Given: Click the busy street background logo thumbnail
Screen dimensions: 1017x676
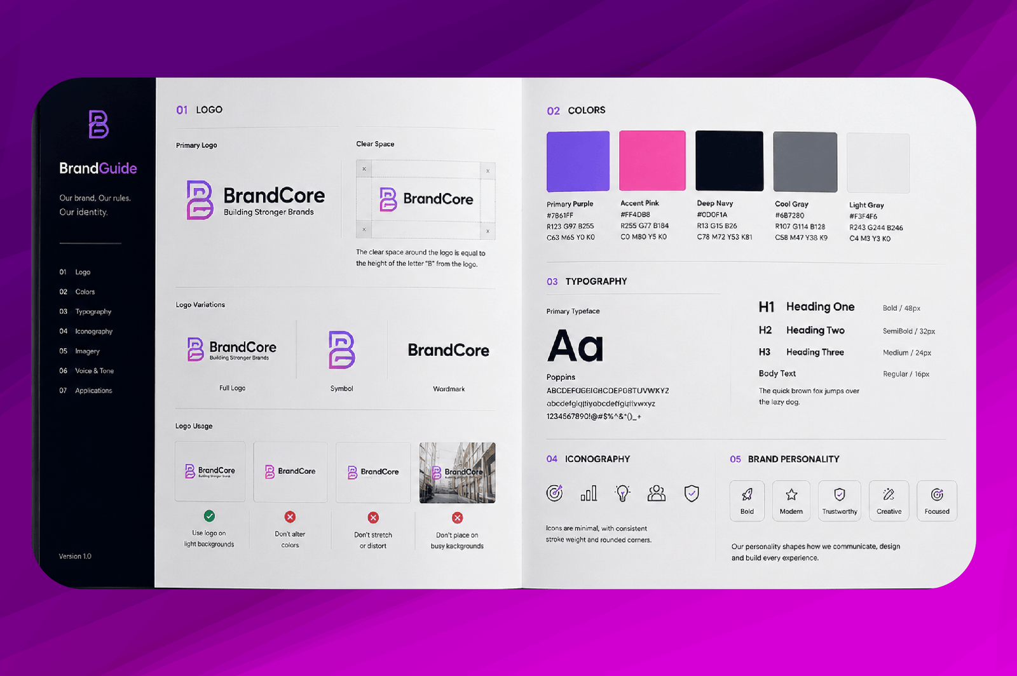Looking at the screenshot, I should click(x=457, y=473).
